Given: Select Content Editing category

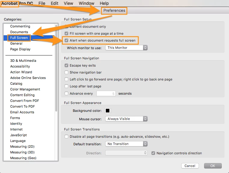Looking at the screenshot, I should [x=22, y=95].
